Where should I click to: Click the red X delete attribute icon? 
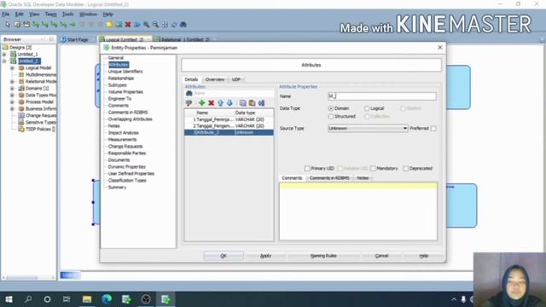tap(211, 102)
